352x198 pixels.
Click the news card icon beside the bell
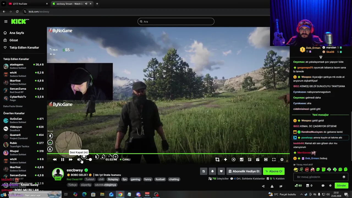204,171
